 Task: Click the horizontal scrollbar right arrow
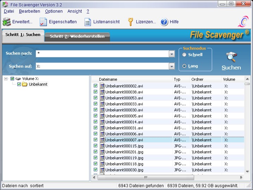pyautogui.click(x=241, y=177)
